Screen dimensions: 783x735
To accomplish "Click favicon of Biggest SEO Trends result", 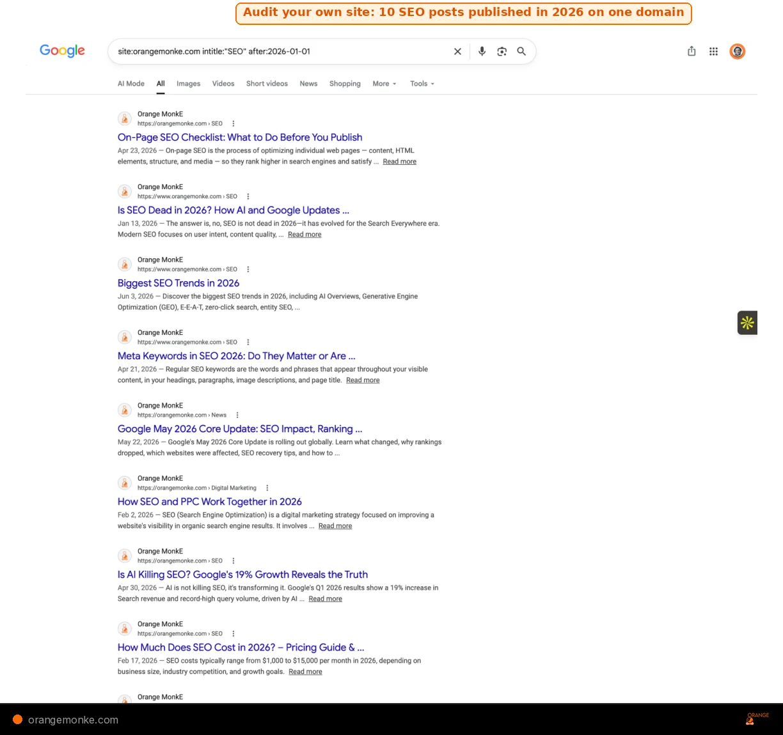I will click(x=125, y=265).
